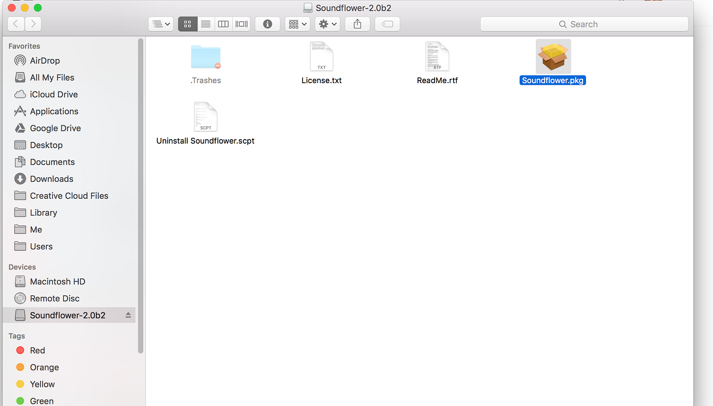Minimize the Finder window

point(25,8)
